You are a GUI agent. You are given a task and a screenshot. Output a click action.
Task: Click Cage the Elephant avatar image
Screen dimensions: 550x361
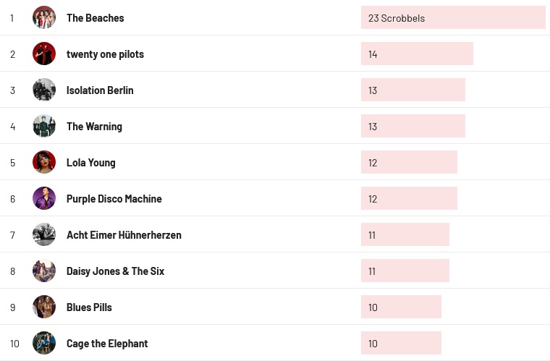(x=44, y=343)
